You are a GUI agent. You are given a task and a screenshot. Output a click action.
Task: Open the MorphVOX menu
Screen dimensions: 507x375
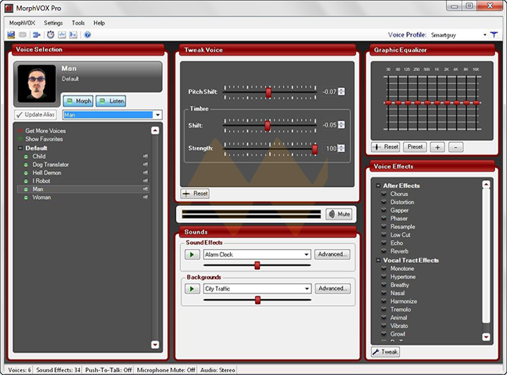pyautogui.click(x=22, y=23)
